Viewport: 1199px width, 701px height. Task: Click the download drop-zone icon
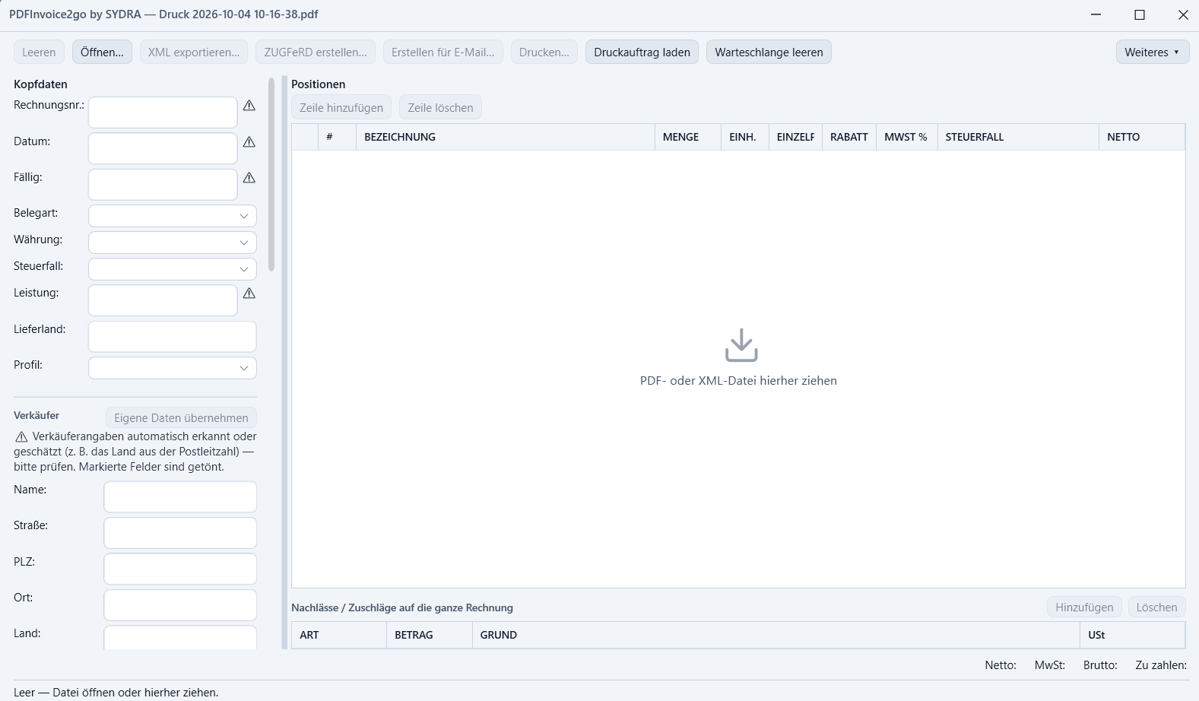pyautogui.click(x=741, y=345)
